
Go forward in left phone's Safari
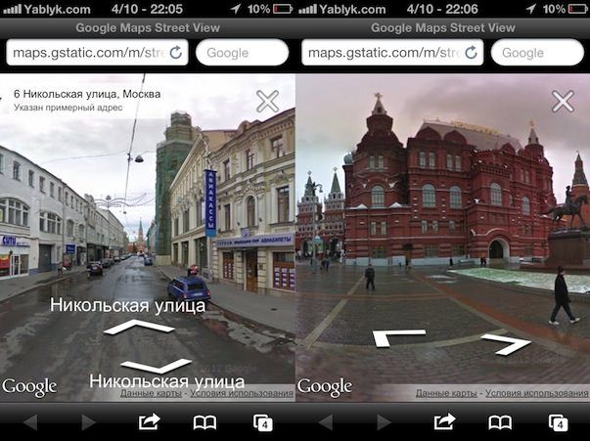point(89,422)
